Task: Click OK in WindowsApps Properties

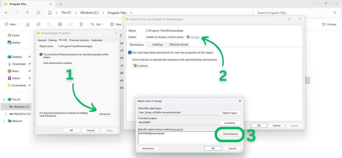Action: [71, 130]
